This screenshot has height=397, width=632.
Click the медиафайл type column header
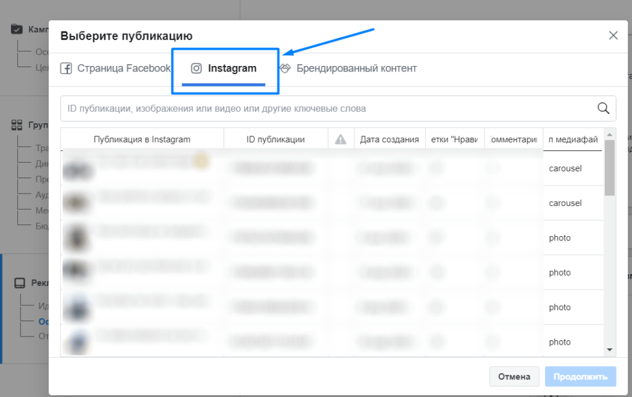pyautogui.click(x=573, y=139)
